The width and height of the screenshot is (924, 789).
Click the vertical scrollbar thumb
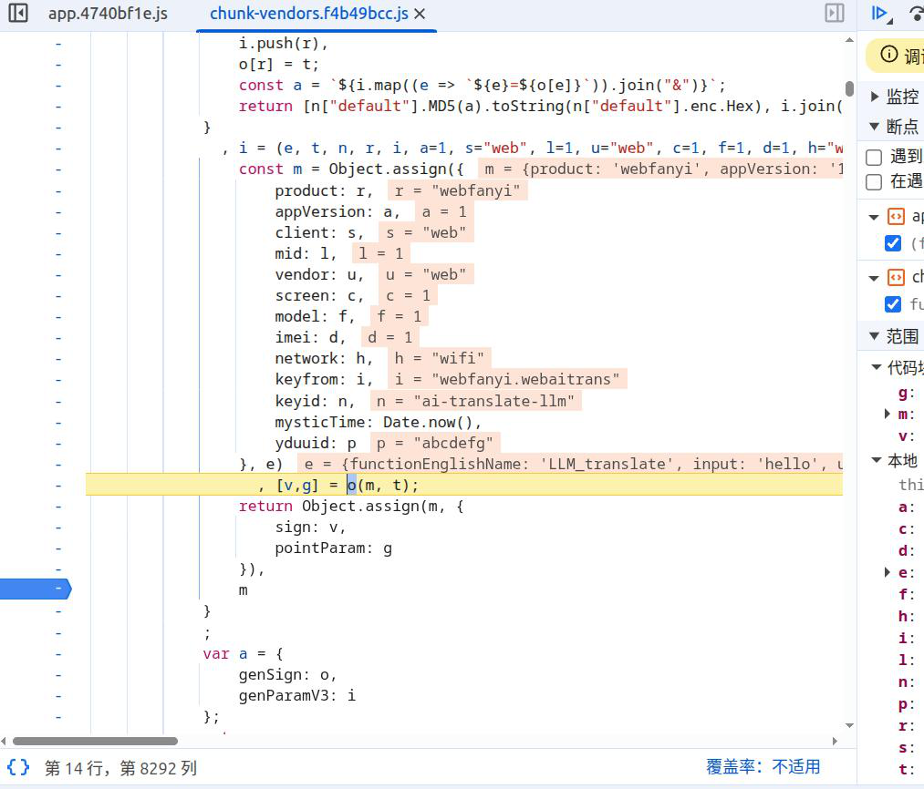(849, 88)
